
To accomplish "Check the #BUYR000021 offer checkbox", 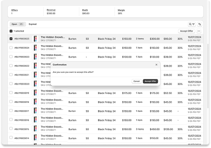I will (x=11, y=75).
